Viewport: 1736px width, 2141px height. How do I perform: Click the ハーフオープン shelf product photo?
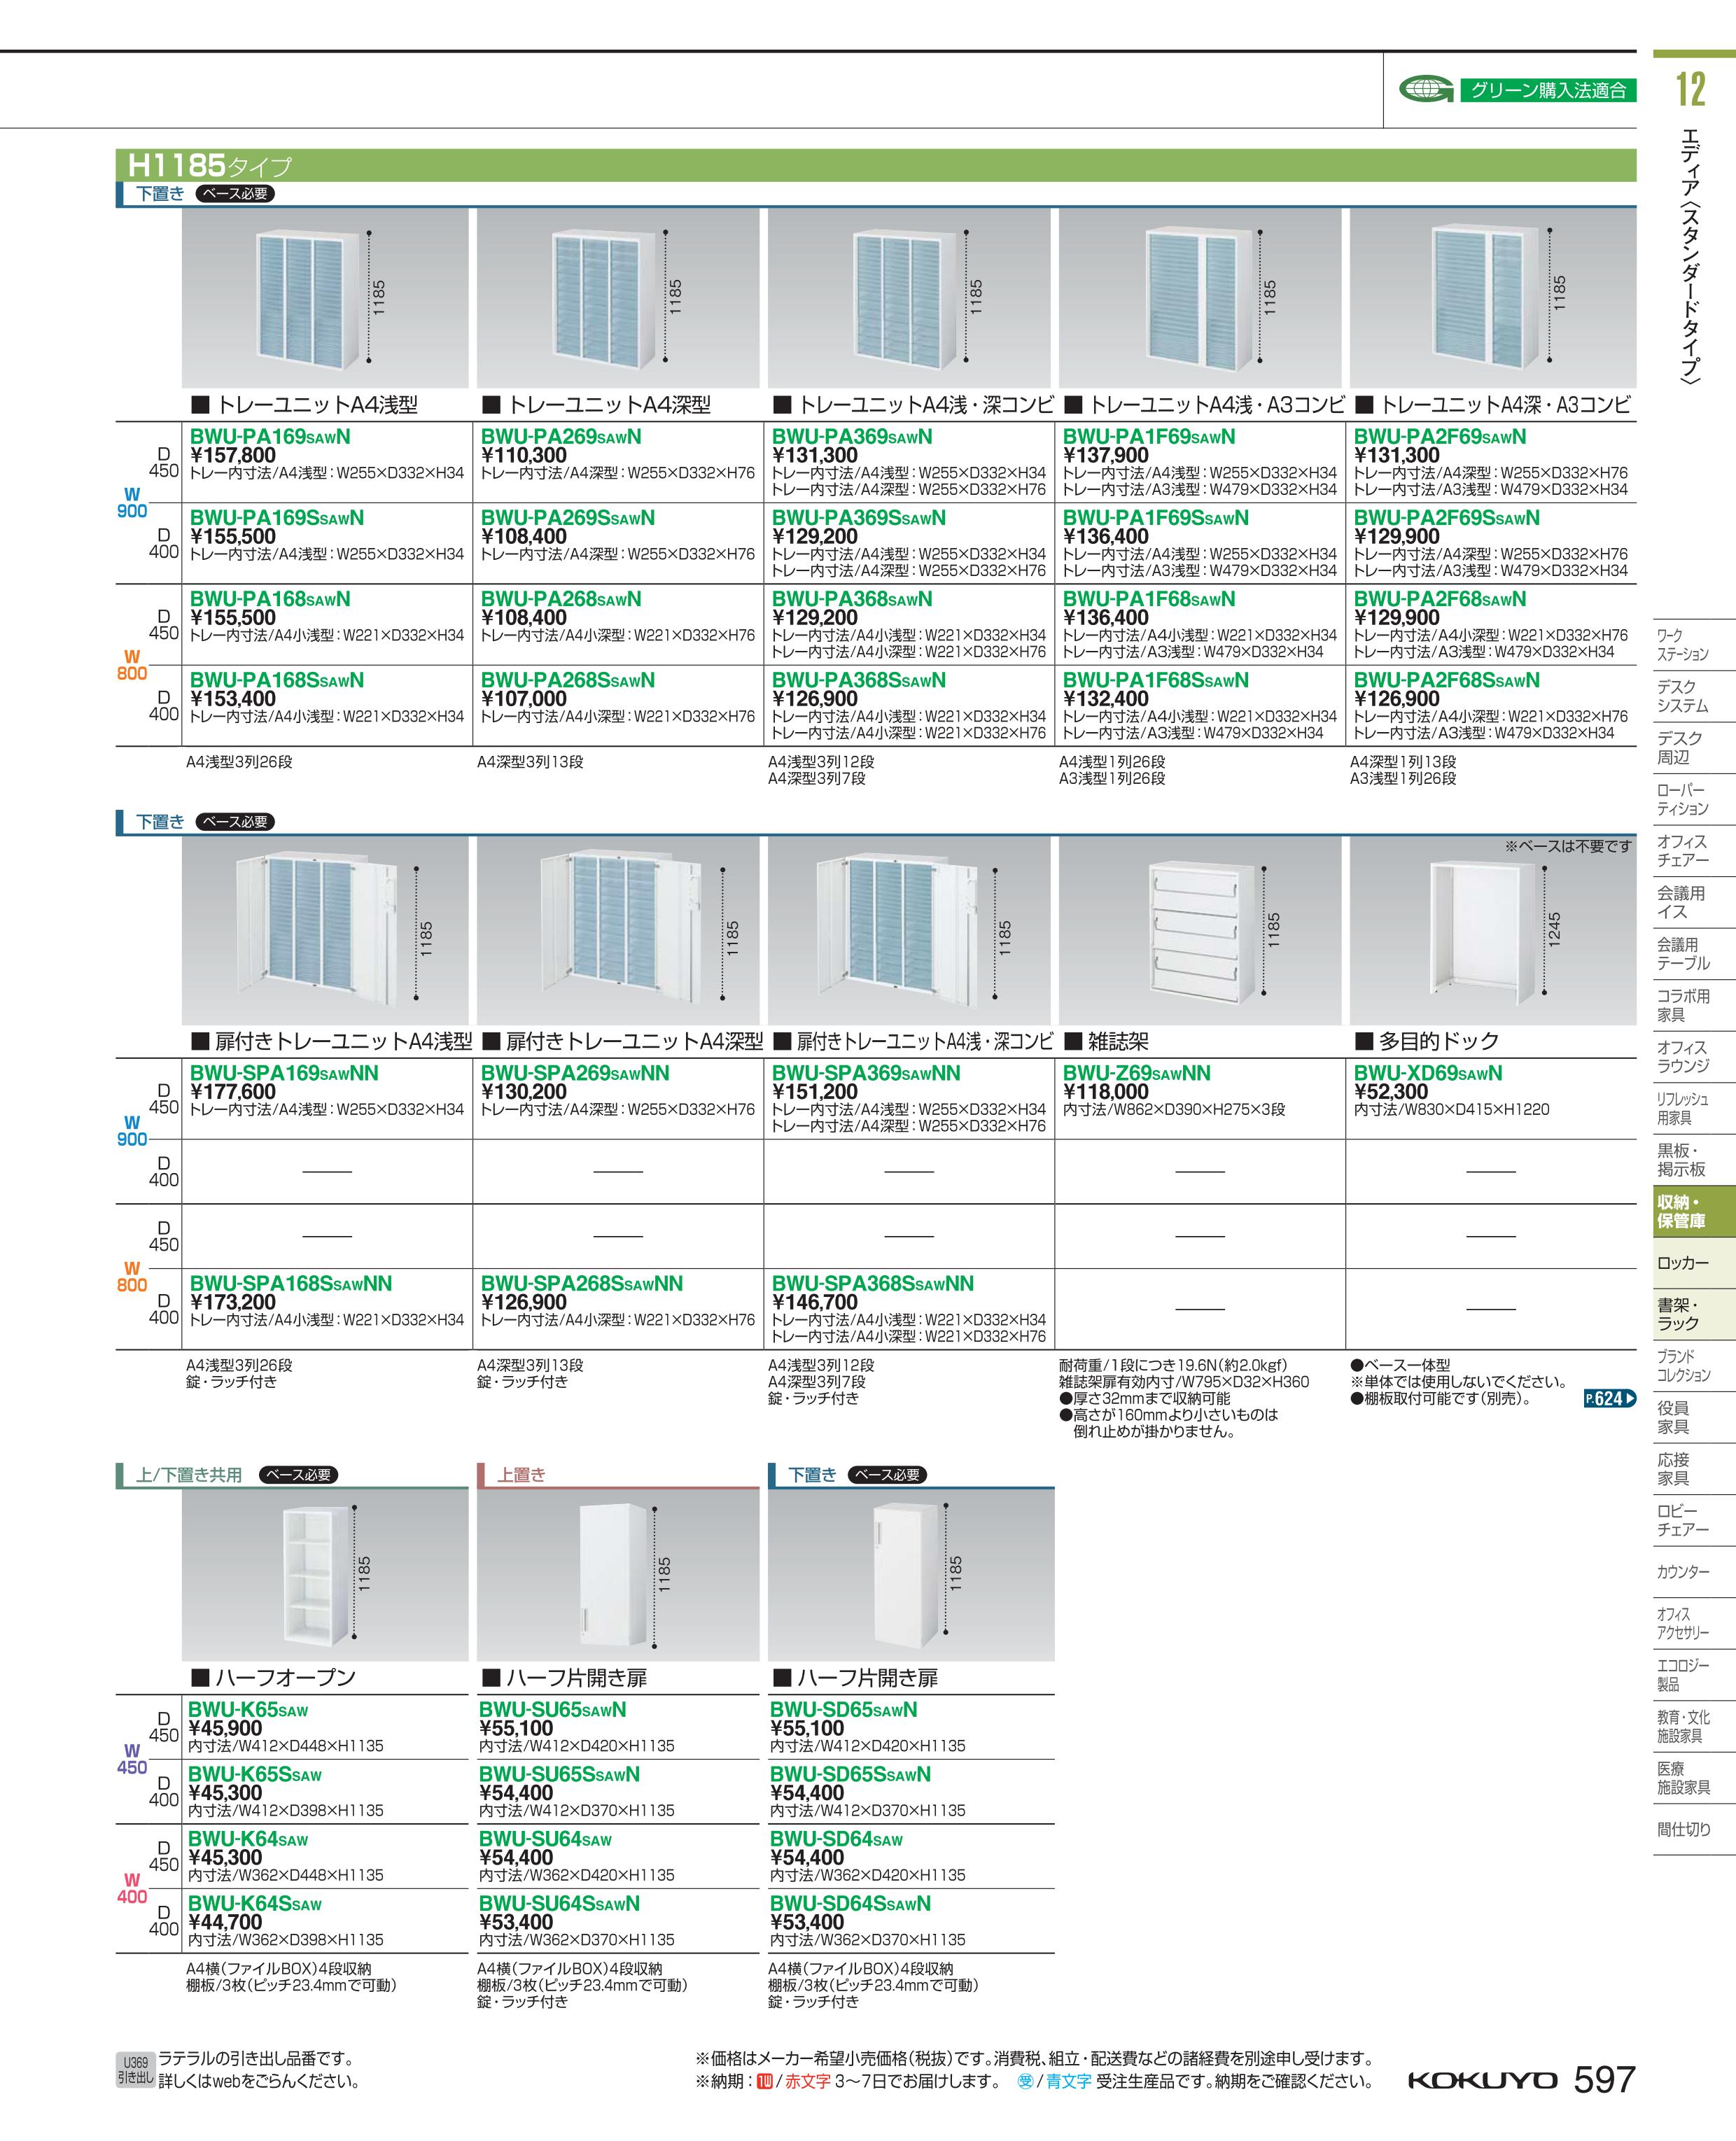[325, 1575]
